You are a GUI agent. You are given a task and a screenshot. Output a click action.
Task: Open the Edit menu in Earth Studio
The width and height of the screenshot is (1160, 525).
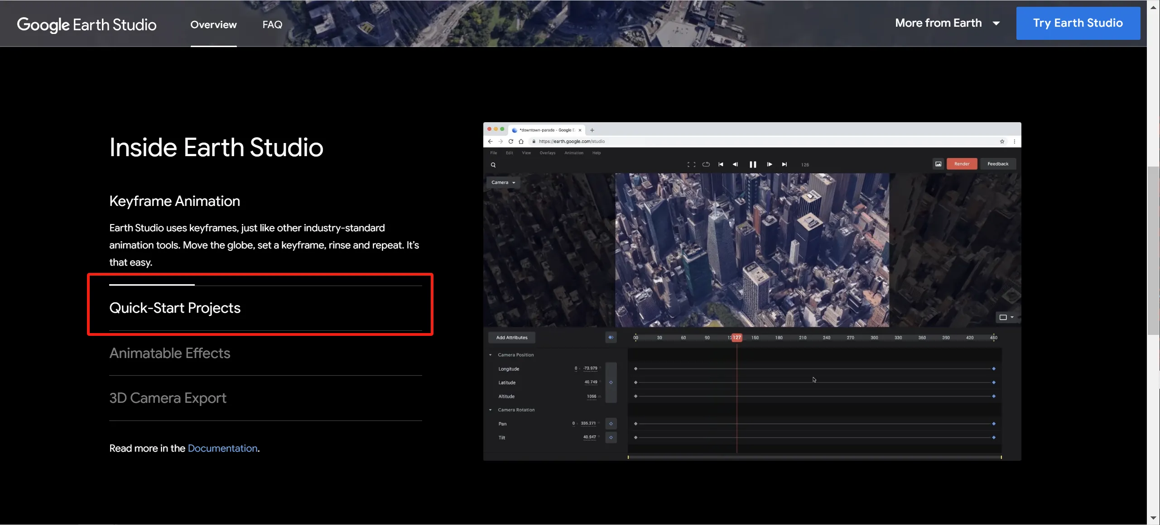pos(509,153)
